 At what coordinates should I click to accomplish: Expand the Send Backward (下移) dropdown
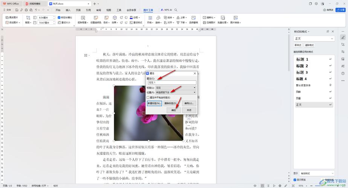[x=186, y=23]
